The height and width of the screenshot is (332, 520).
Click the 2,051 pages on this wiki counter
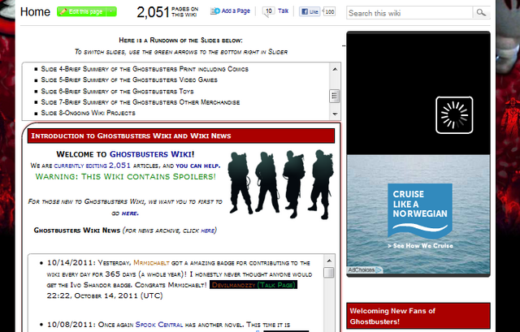coord(167,12)
